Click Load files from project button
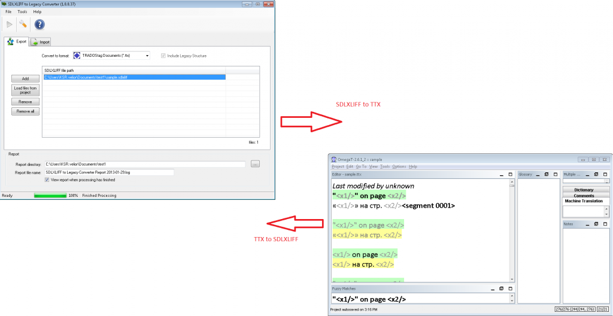Viewport: 613px width, 316px height. [x=25, y=90]
